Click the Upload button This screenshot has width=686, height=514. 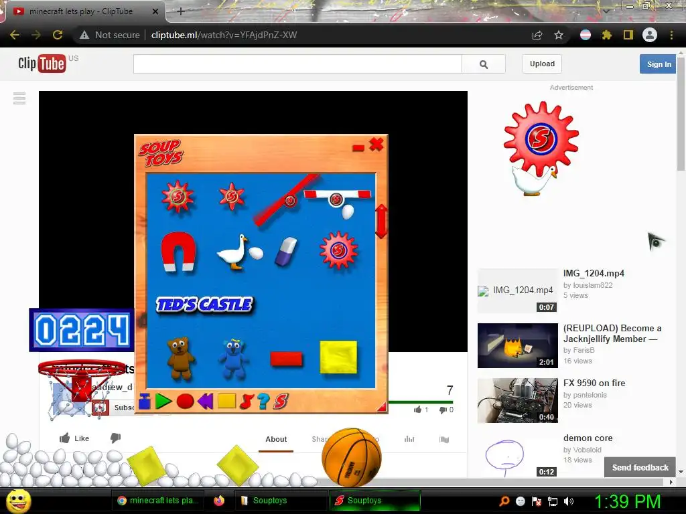point(542,64)
